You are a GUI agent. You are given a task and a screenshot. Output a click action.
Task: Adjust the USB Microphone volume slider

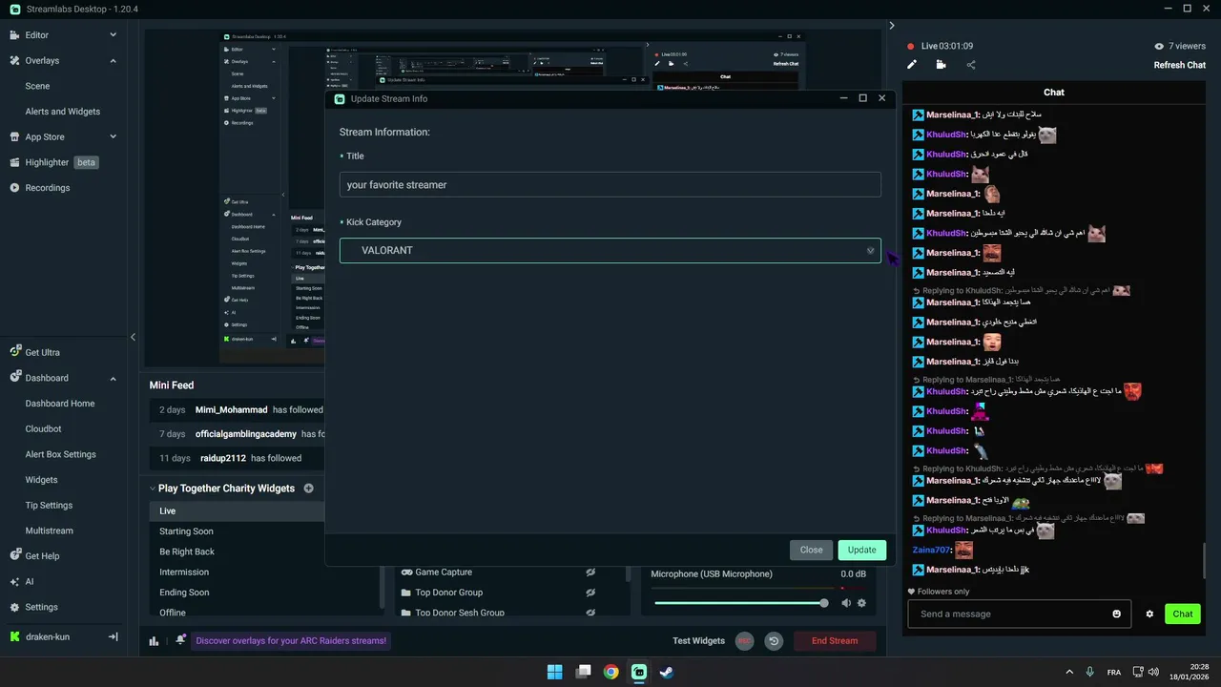[x=740, y=603]
